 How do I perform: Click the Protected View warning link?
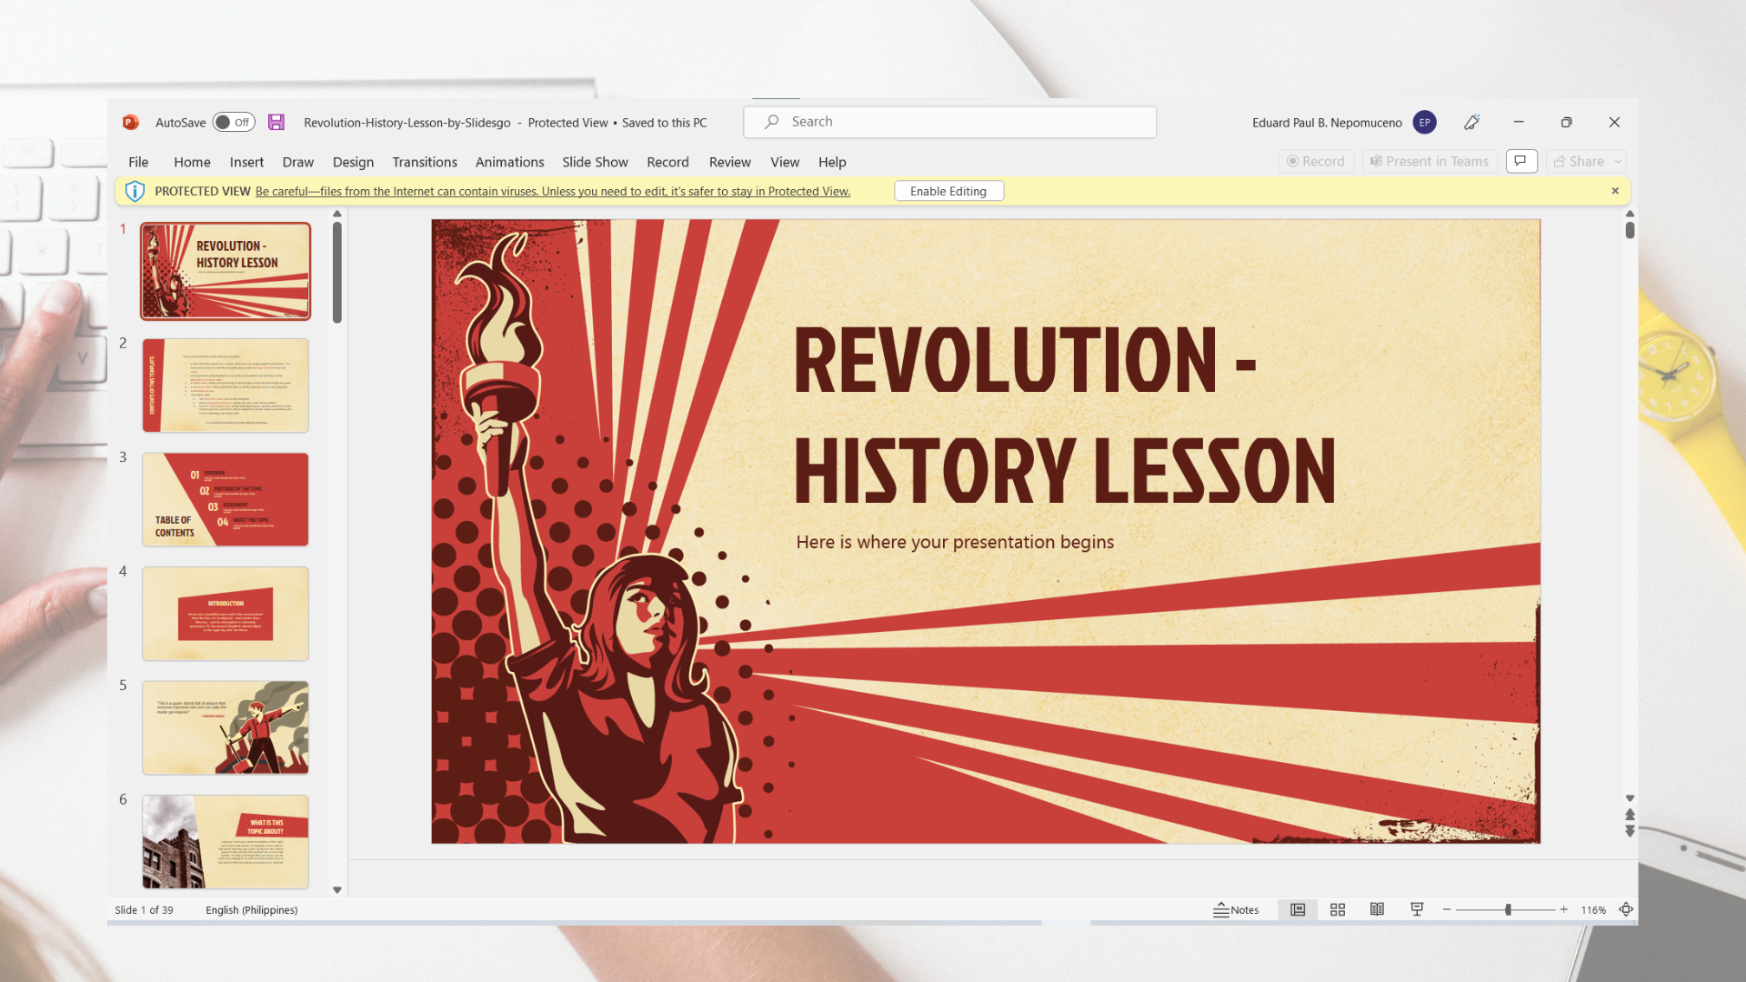[x=552, y=191]
